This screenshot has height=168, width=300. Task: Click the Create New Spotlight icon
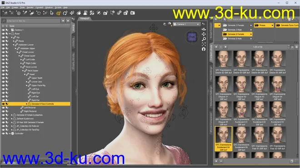25,13
